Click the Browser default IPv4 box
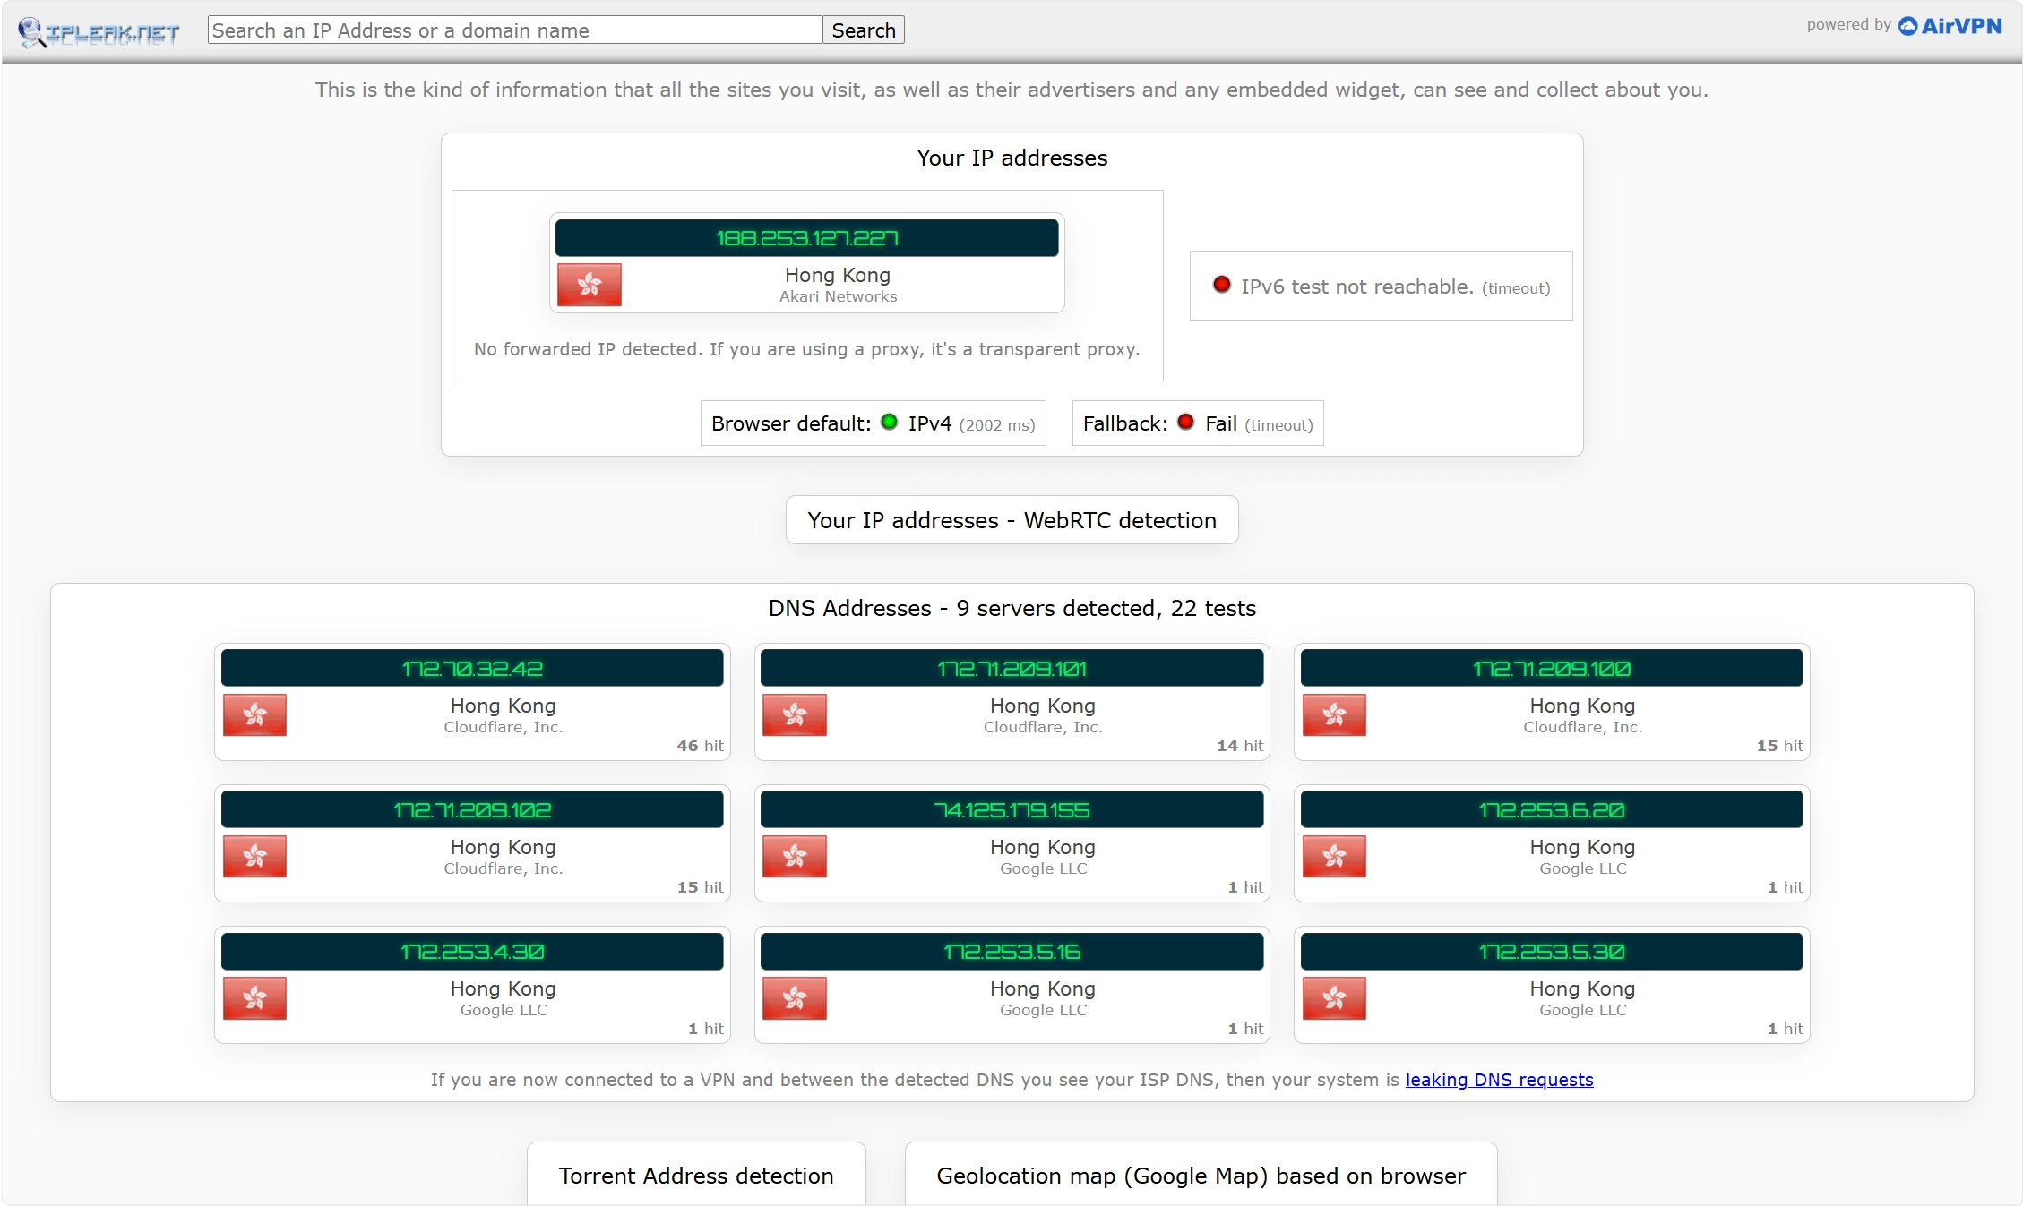Viewport: 2023px width, 1206px height. click(873, 423)
